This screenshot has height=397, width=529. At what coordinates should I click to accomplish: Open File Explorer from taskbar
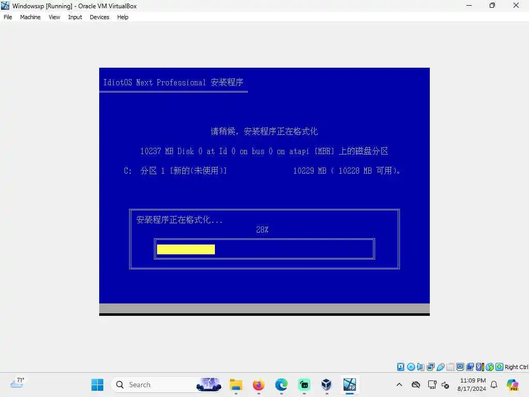point(236,385)
